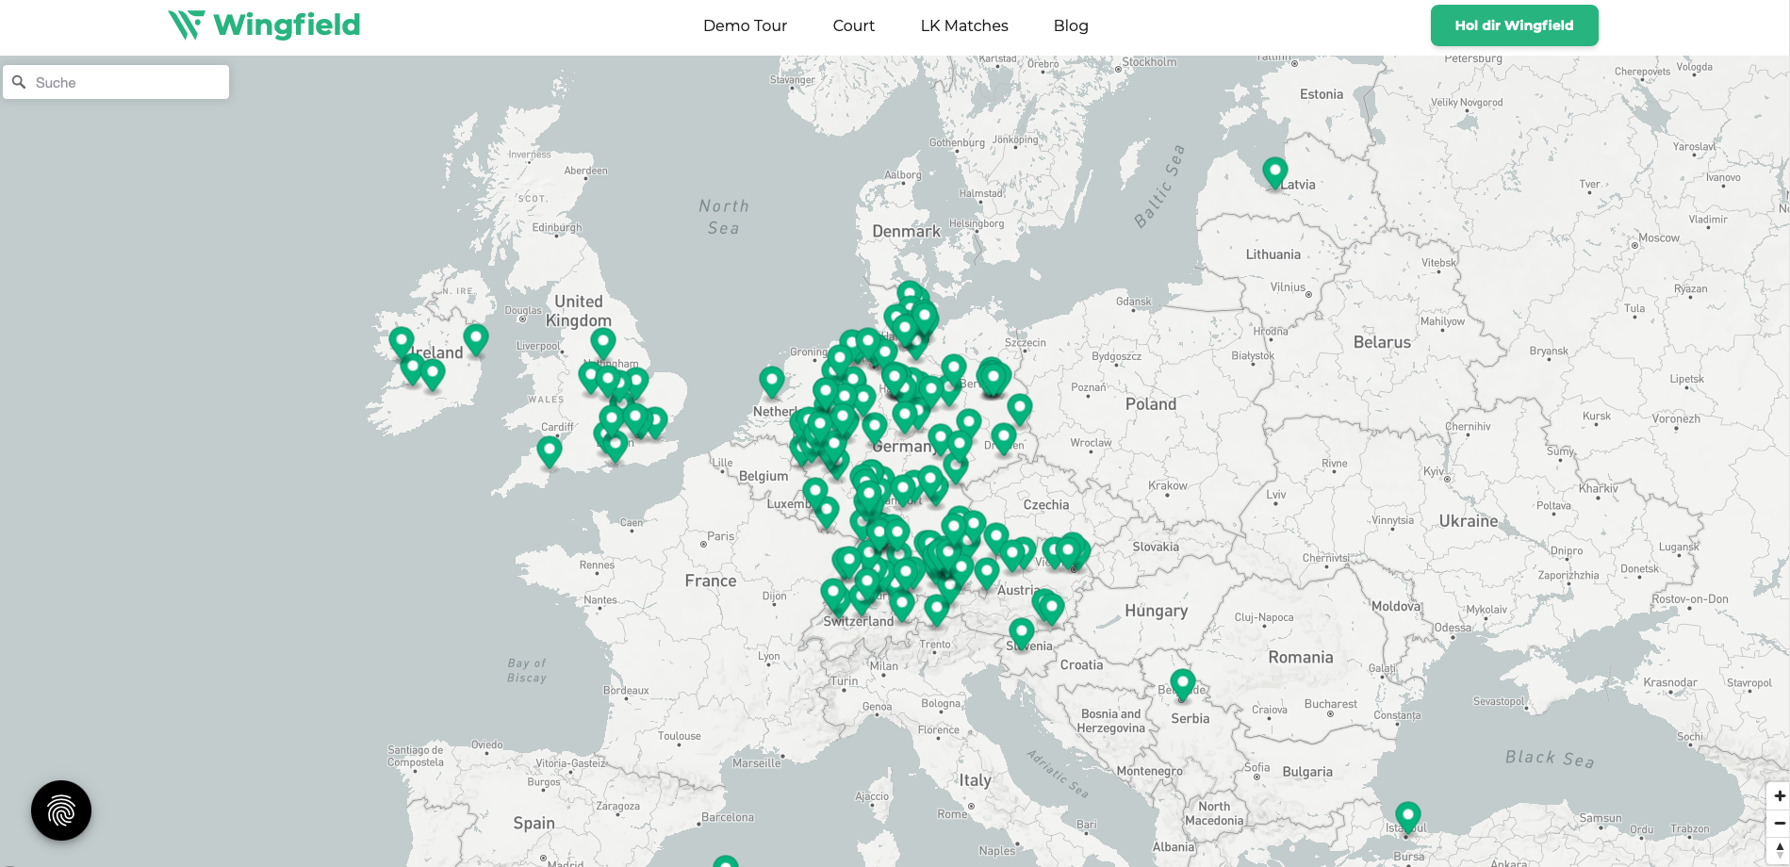The width and height of the screenshot is (1790, 867).
Task: Click the westernmost pin in Ireland
Action: pos(401,340)
